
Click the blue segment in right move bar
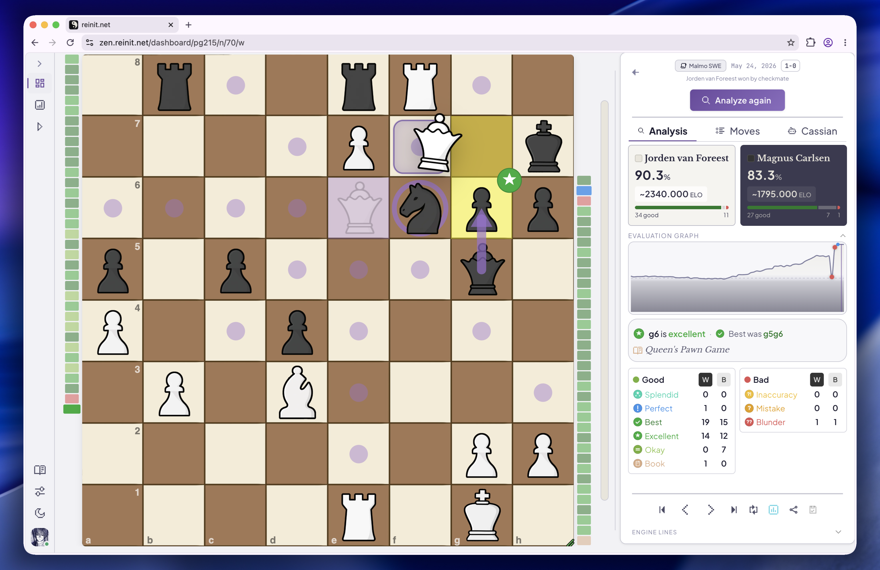584,191
